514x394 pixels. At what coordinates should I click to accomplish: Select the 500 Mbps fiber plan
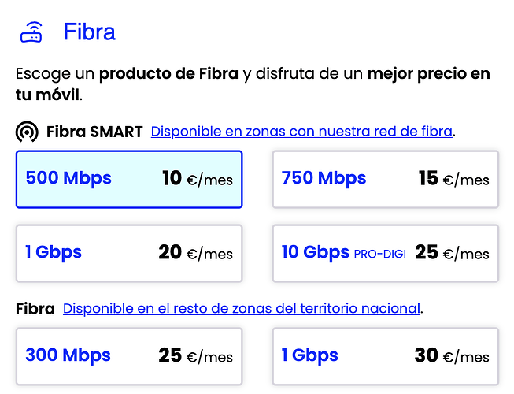click(129, 179)
